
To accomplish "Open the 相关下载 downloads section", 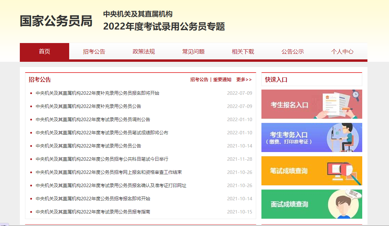I will pos(243,51).
